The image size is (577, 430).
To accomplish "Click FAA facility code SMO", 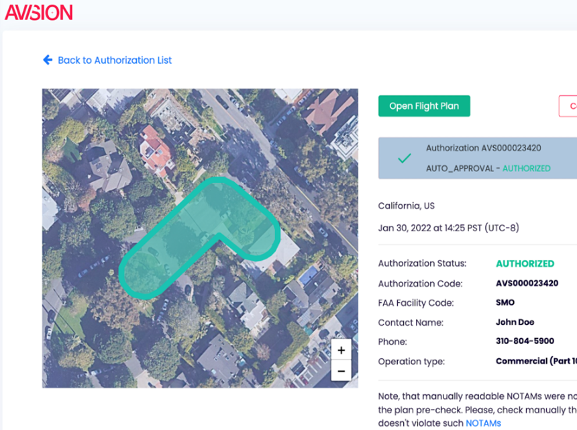I will (x=505, y=302).
